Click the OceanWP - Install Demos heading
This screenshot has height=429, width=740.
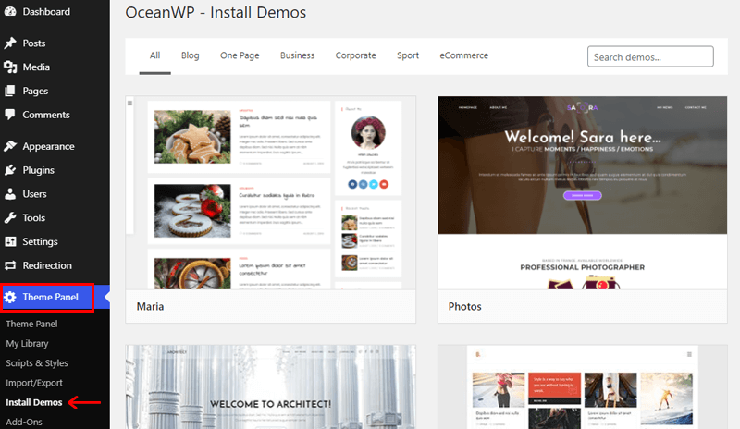click(216, 12)
